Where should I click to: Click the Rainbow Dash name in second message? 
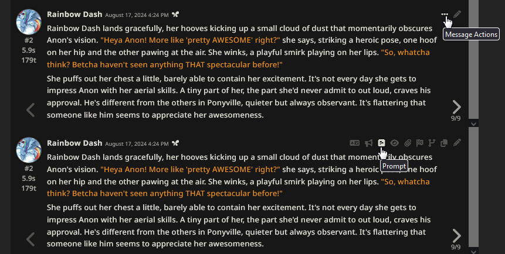pyautogui.click(x=74, y=143)
